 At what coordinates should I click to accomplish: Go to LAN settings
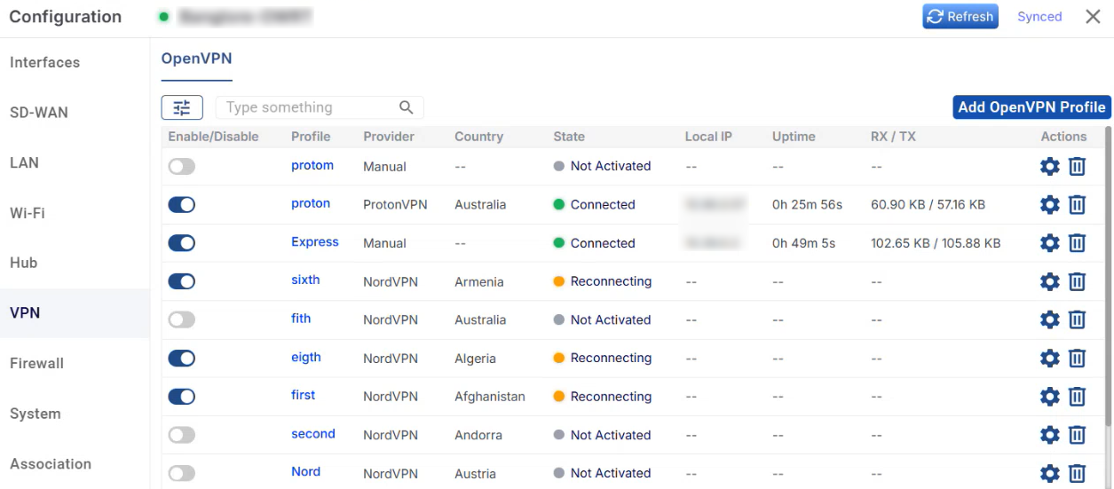tap(24, 162)
